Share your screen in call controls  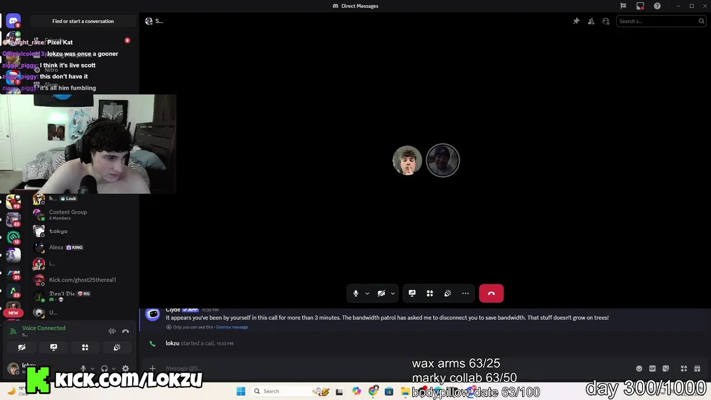412,293
